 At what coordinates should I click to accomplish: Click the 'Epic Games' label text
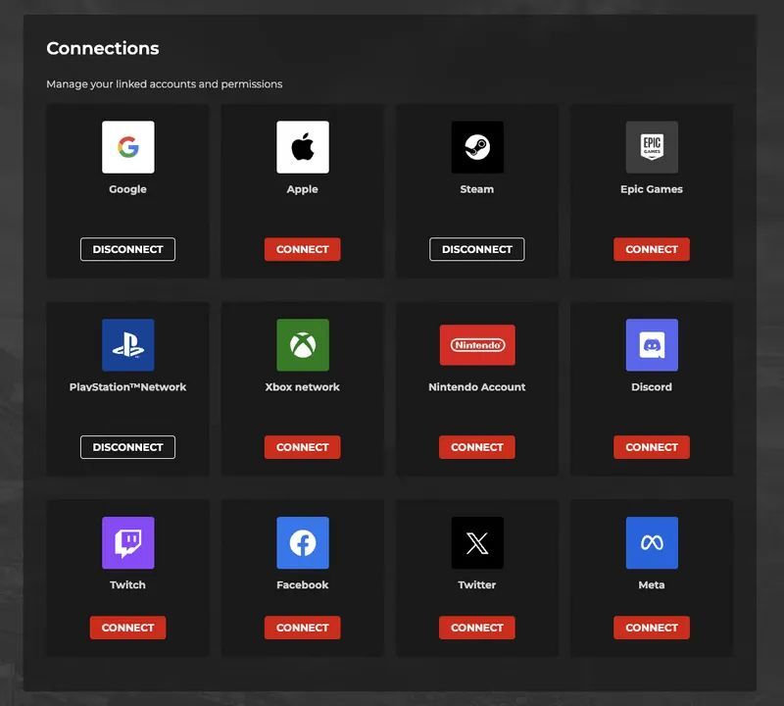coord(652,189)
